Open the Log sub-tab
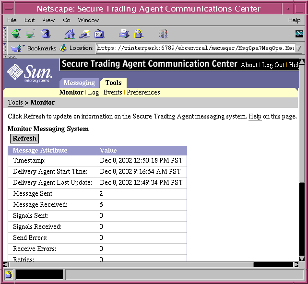The width and height of the screenshot is (308, 284). coord(93,92)
